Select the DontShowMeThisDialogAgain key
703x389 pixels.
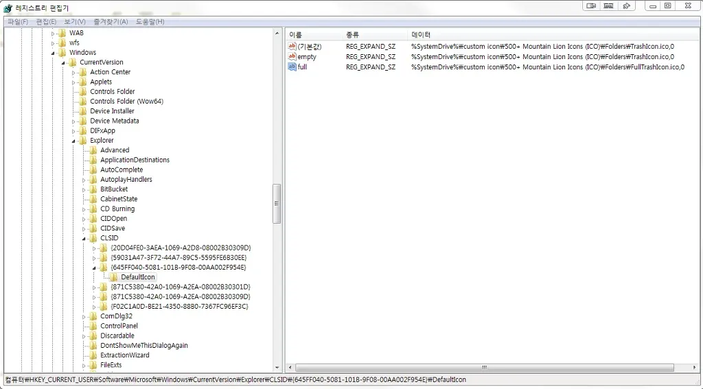[144, 346]
